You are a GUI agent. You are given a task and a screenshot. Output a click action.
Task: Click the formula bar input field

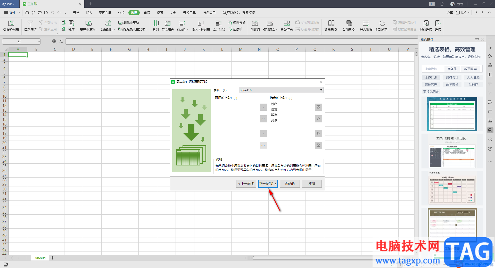[x=241, y=41]
